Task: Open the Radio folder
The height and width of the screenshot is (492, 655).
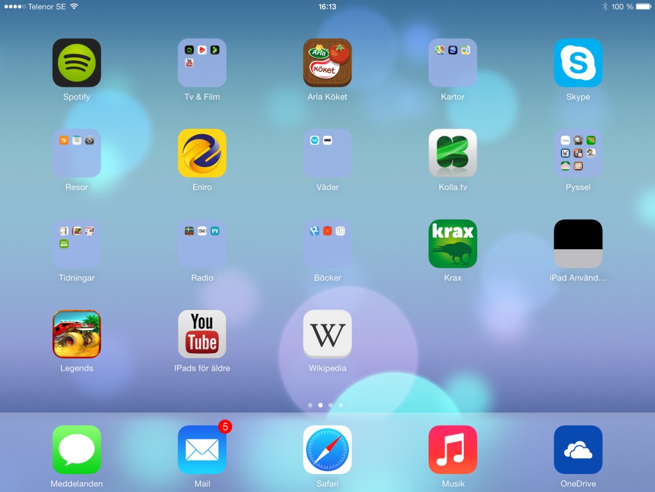Action: [202, 243]
